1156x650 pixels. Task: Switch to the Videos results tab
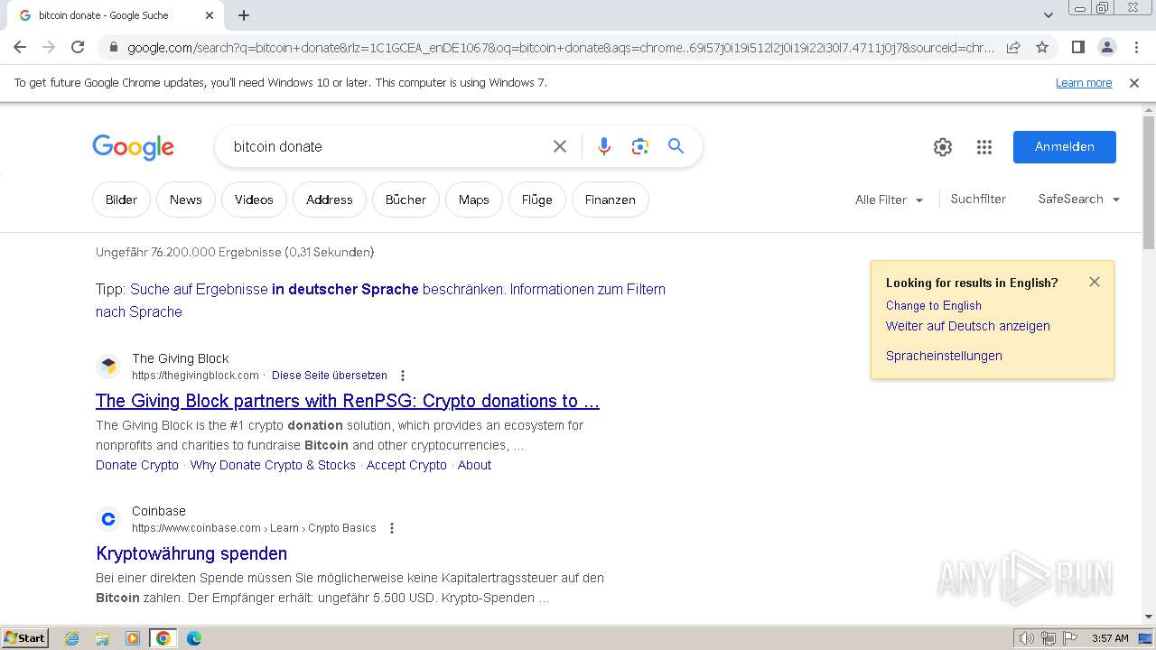tap(254, 200)
